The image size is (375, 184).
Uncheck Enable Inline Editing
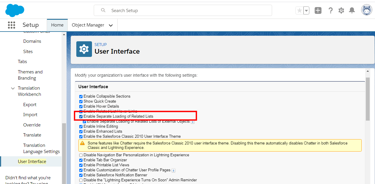(x=81, y=126)
